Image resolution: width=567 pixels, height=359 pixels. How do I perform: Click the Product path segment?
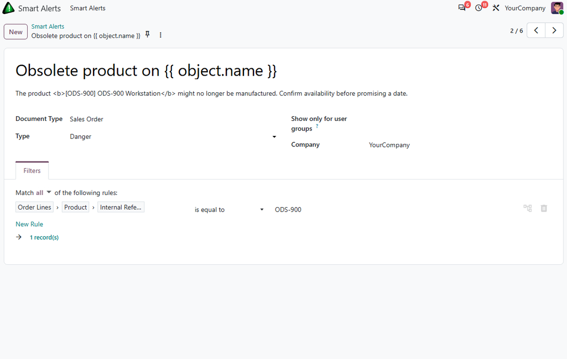tap(76, 207)
